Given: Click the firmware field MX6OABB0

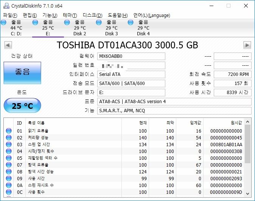Looking at the screenshot, I should point(131,56).
